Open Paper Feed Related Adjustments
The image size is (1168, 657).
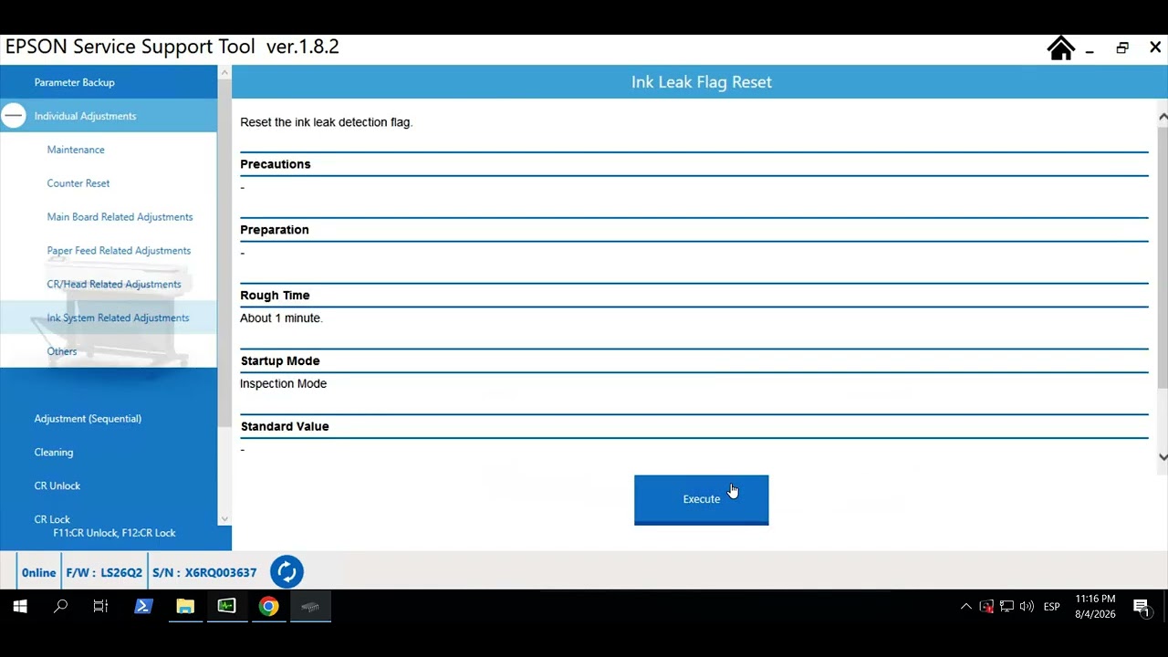pyautogui.click(x=119, y=251)
